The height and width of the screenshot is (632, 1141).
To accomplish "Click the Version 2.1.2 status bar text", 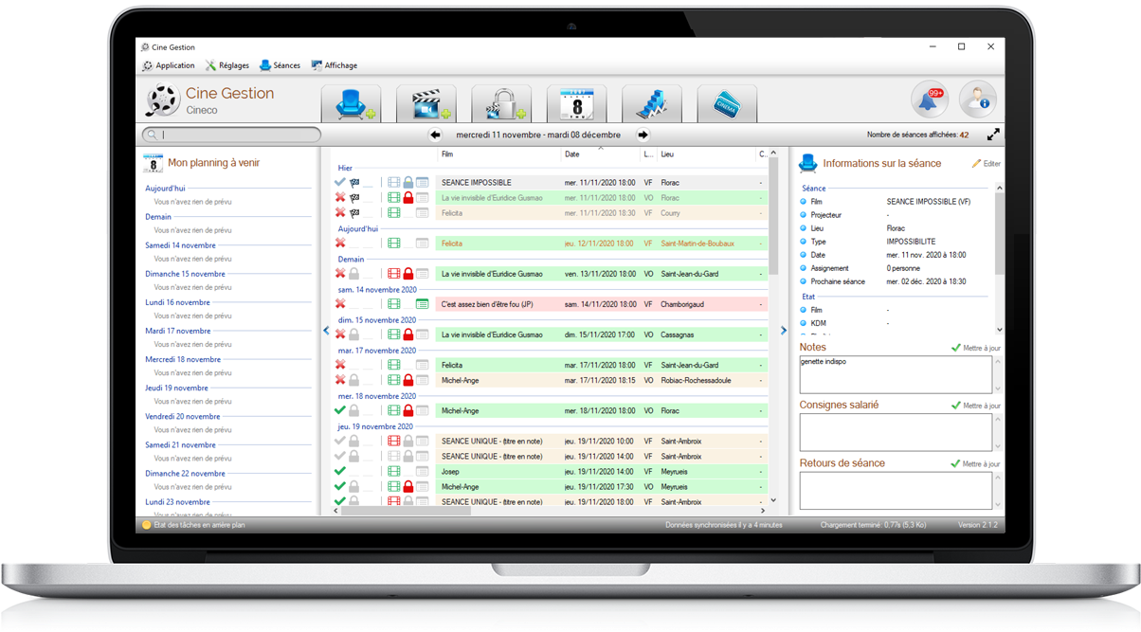I will tap(976, 525).
